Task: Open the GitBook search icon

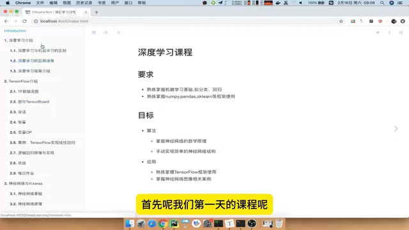Action: [x=105, y=33]
